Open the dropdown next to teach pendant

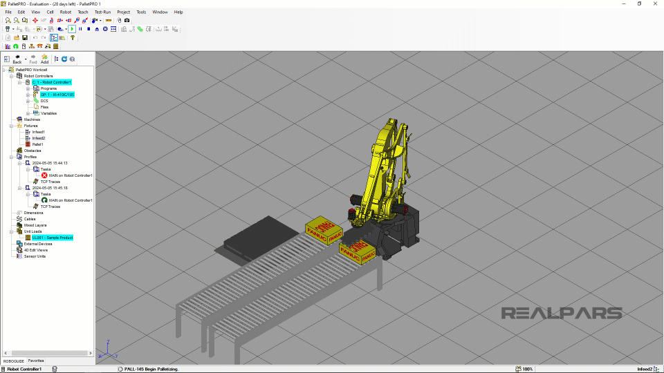[13, 29]
